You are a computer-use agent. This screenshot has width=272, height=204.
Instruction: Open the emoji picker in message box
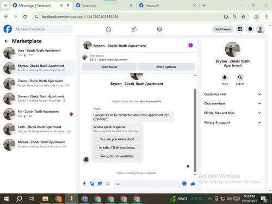click(x=184, y=184)
